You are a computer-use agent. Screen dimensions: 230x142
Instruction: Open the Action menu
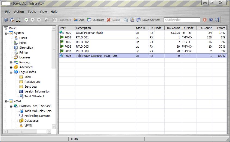click(19, 12)
